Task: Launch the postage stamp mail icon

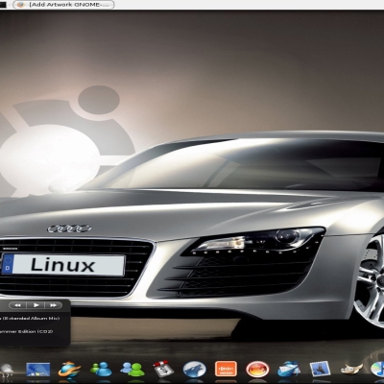Action: (320, 370)
